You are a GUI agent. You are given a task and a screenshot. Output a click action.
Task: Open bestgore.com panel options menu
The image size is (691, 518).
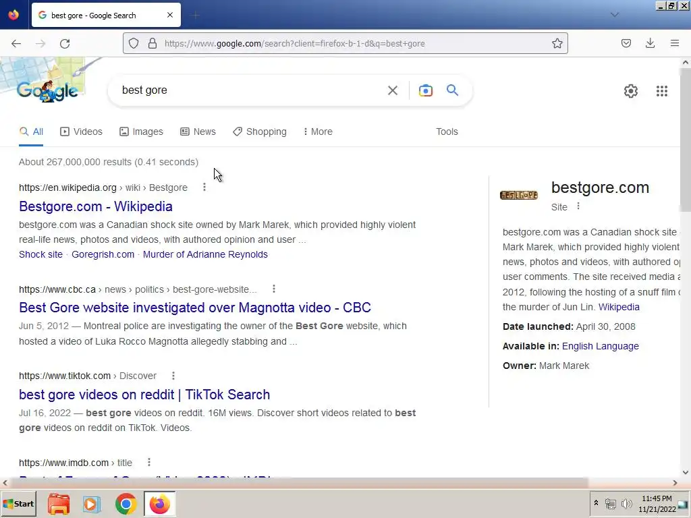tap(578, 206)
